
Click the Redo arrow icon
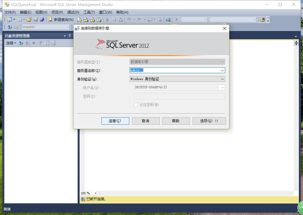(x=139, y=19)
